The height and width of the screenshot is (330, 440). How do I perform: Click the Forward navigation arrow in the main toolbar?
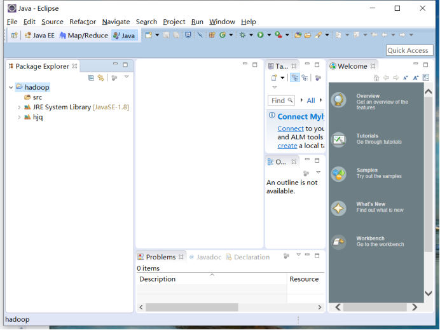point(402,35)
